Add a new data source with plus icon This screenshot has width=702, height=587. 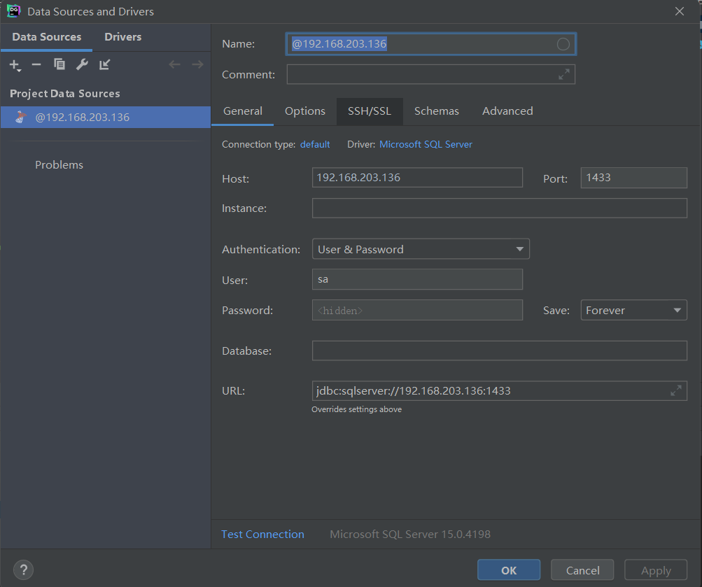[15, 65]
